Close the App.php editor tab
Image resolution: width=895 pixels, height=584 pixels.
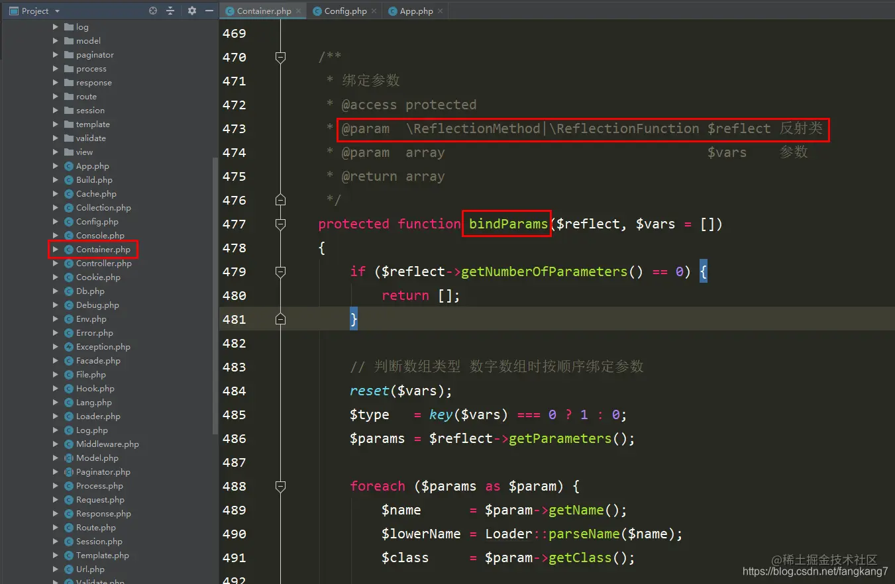[440, 11]
